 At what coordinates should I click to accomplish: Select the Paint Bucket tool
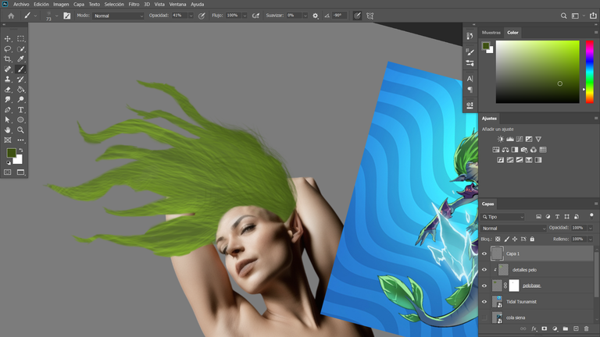pos(20,90)
